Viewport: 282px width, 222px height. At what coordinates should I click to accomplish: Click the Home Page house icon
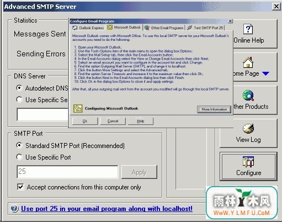(248, 62)
